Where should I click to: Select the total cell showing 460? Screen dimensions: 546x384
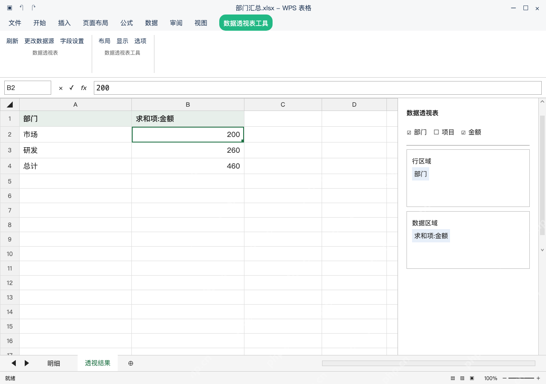(x=188, y=166)
